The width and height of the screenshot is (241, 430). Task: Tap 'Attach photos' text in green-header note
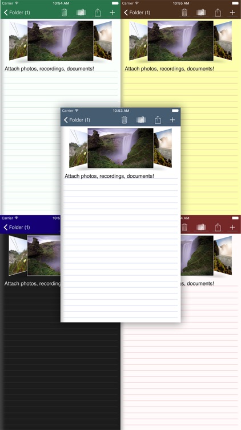pos(21,69)
